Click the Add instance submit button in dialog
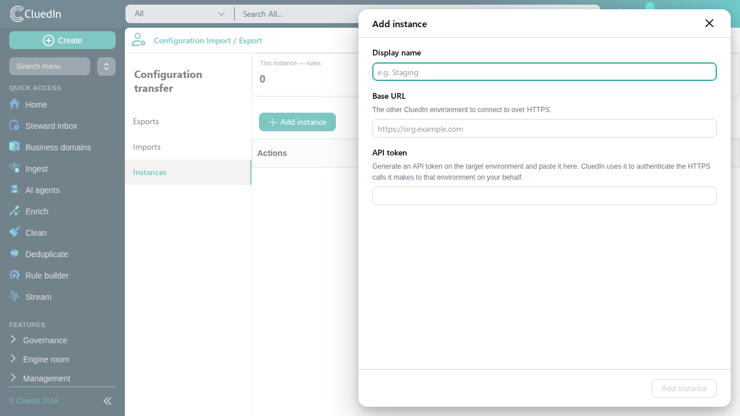Viewport: 740px width, 416px height. point(684,388)
